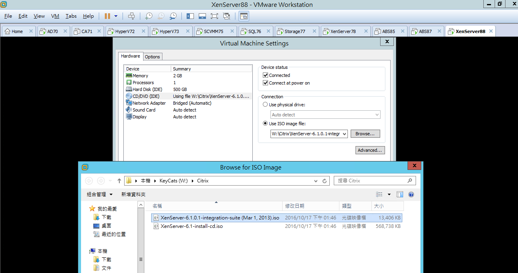The width and height of the screenshot is (518, 273).
Task: Click the Browse... button
Action: [x=365, y=134]
